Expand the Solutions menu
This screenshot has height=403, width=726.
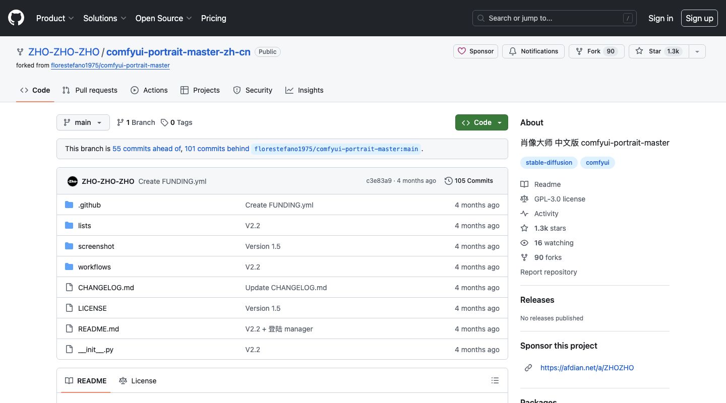(x=105, y=18)
